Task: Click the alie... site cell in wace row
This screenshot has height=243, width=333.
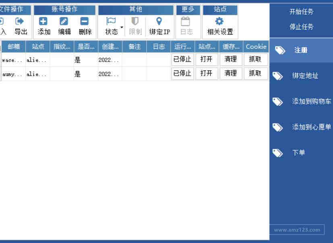Action: coord(37,60)
